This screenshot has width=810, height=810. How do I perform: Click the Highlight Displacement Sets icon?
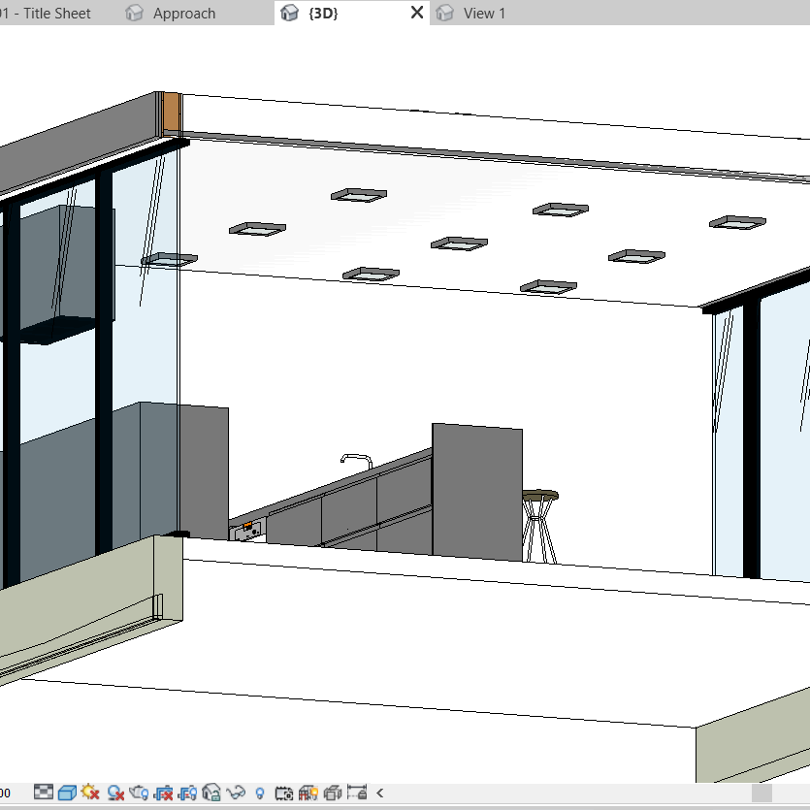pos(332,793)
